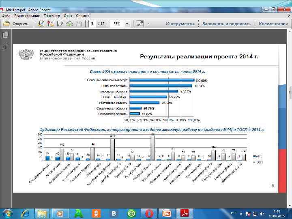Show hidden tray icons arrow
Image resolution: width=292 pixels, height=219 pixels.
point(241,214)
